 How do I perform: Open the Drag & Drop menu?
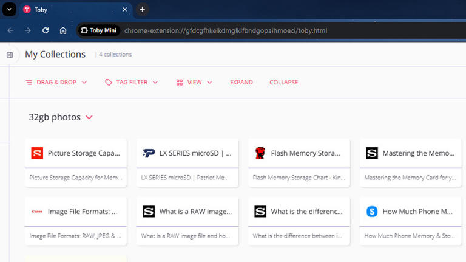coord(56,82)
